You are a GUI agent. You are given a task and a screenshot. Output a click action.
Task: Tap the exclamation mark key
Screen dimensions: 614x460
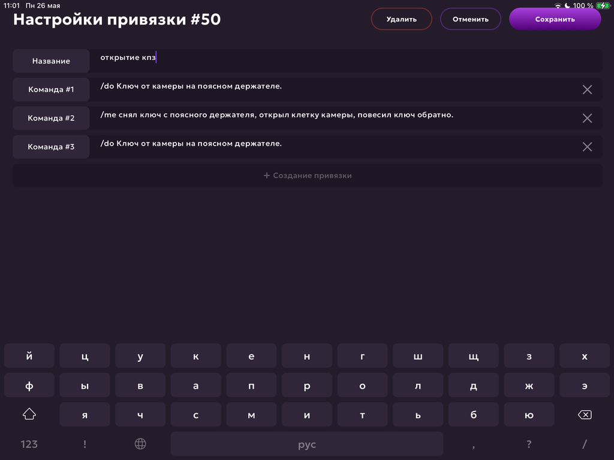tap(85, 444)
